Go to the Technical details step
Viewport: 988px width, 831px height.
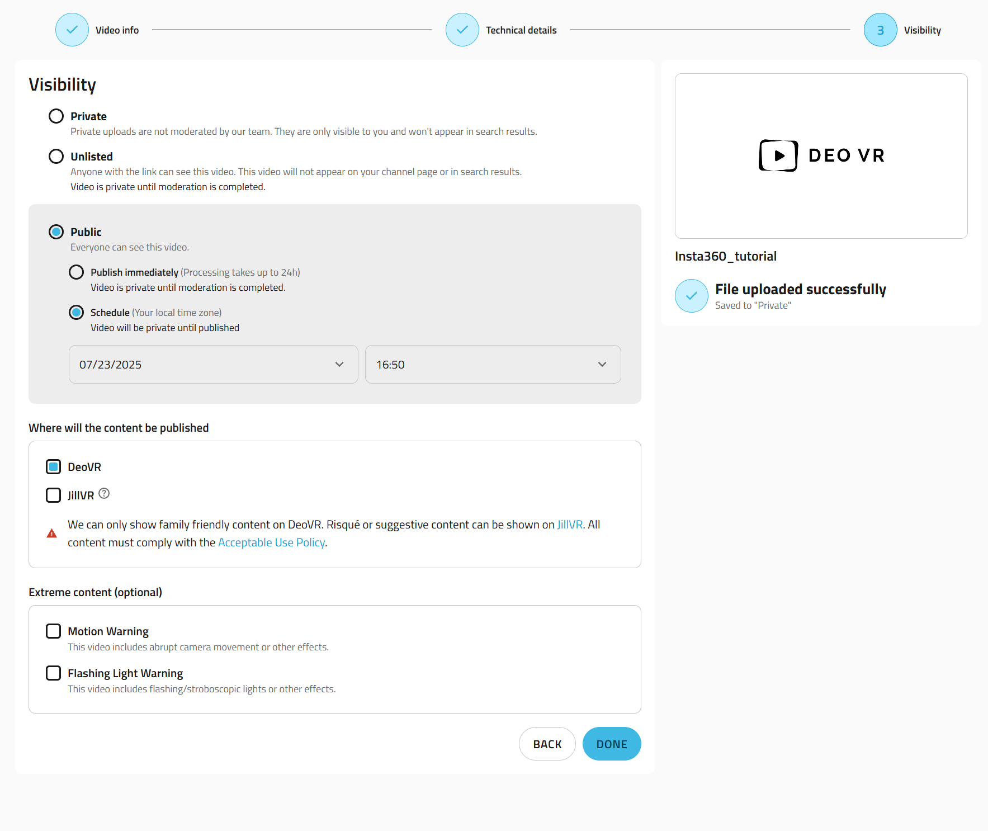point(521,30)
